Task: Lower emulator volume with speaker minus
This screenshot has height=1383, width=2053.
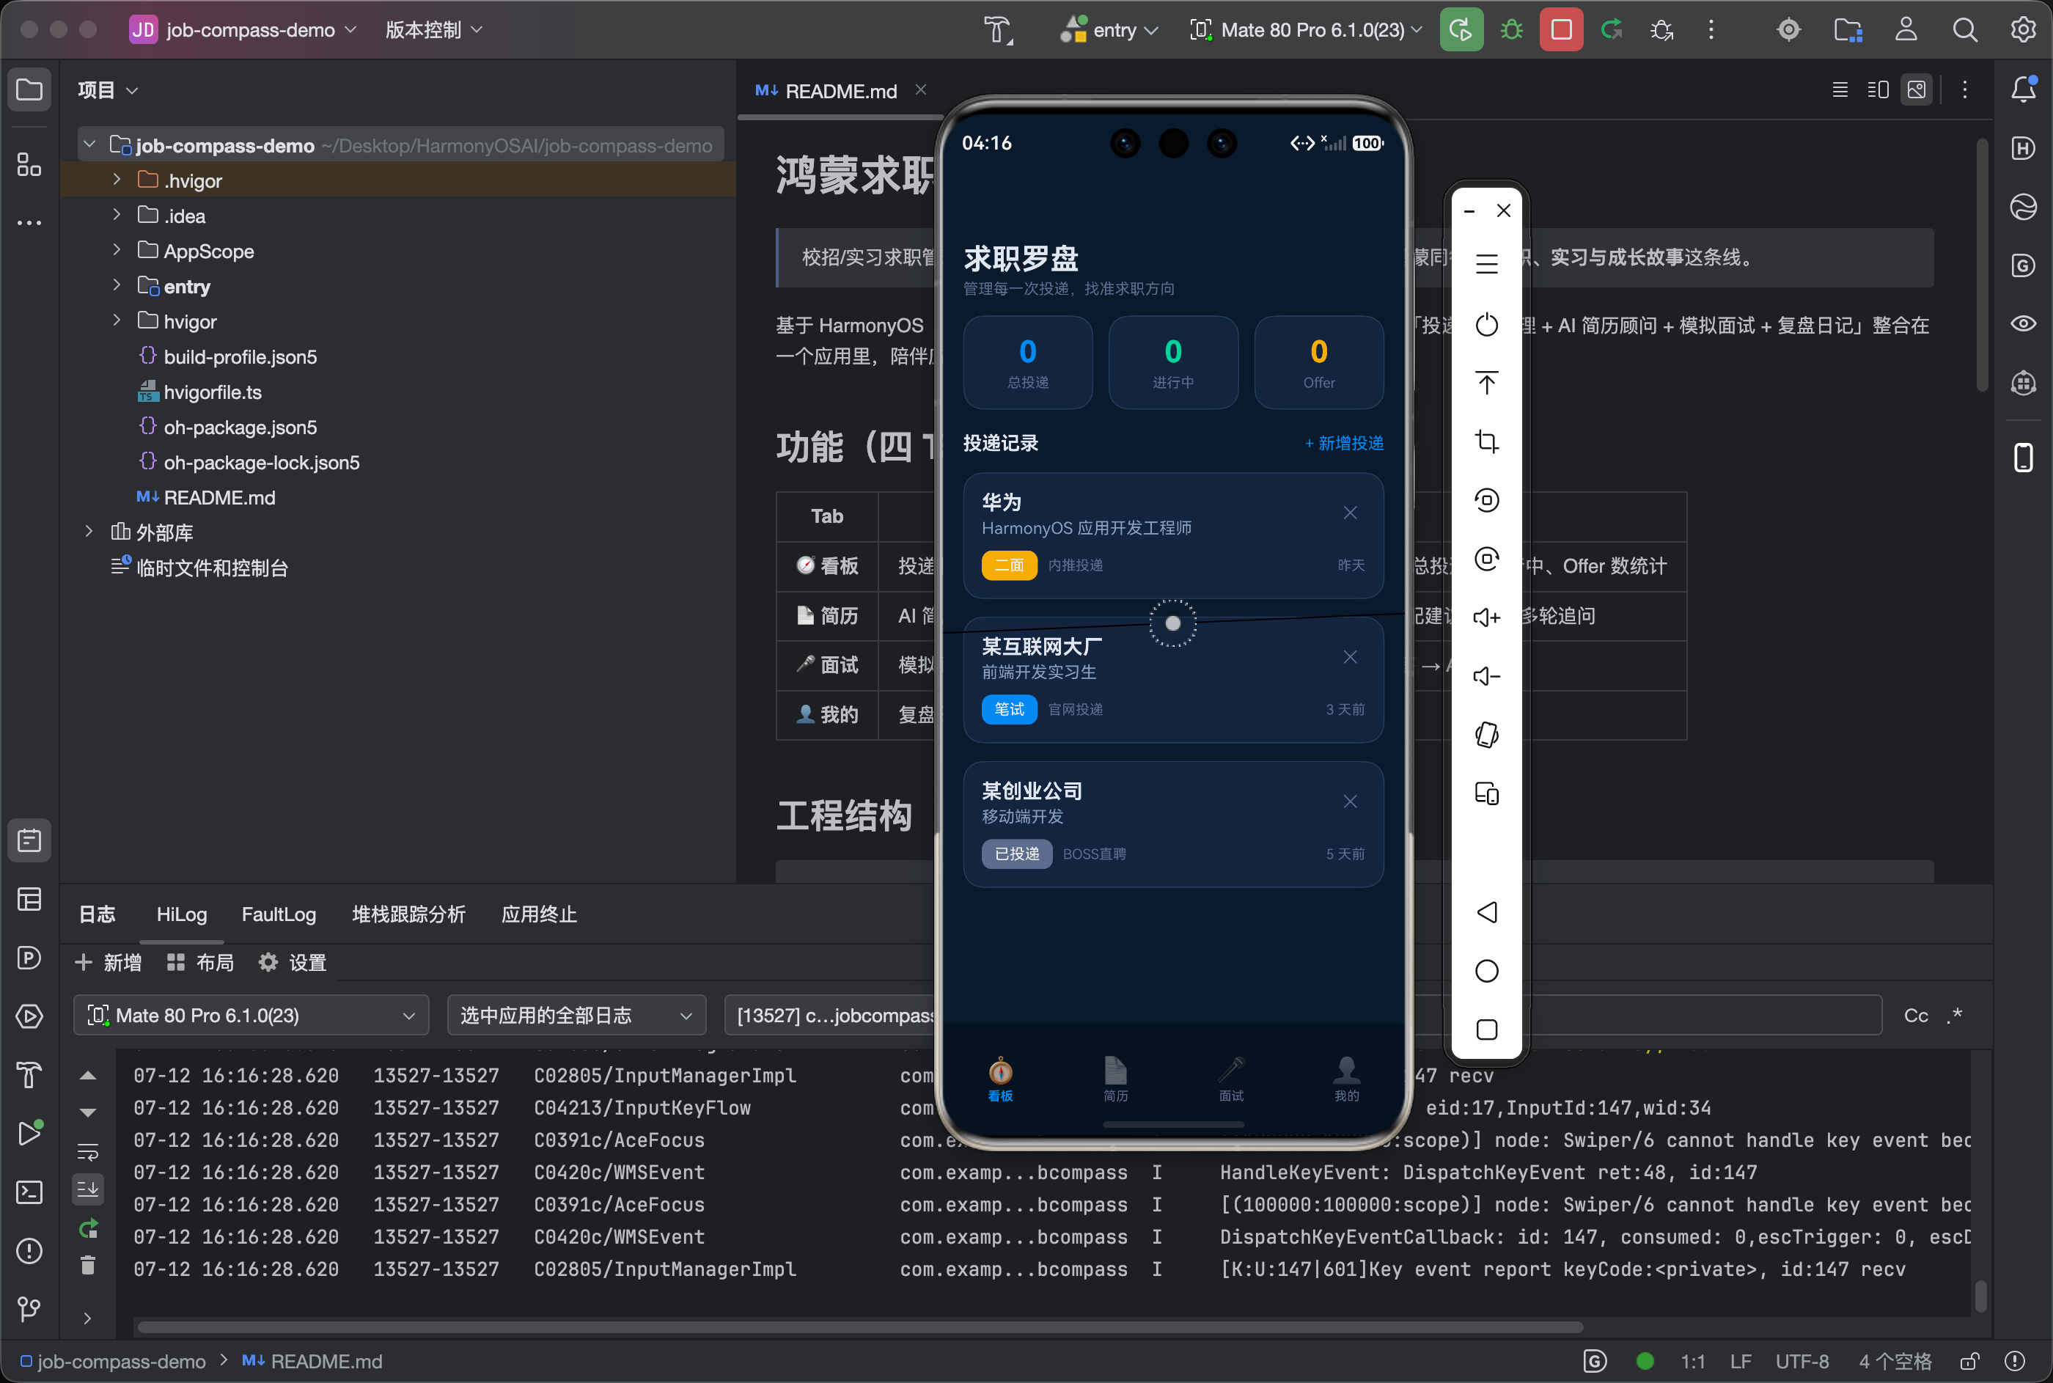Action: [1487, 677]
